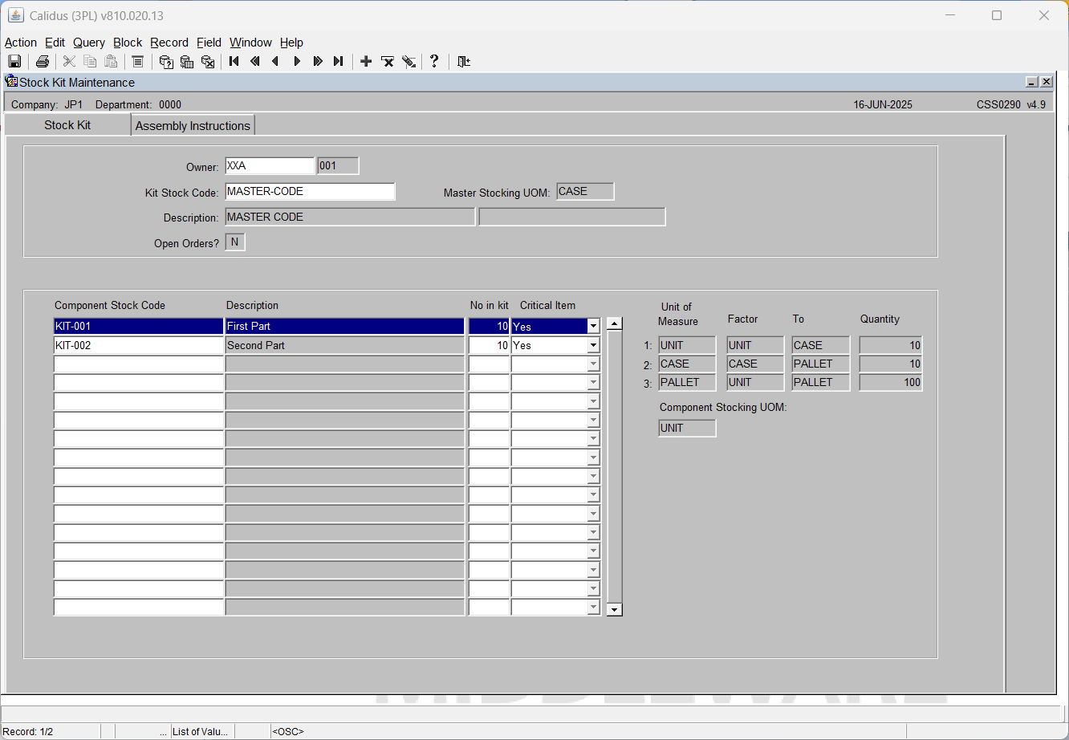Image resolution: width=1069 pixels, height=740 pixels.
Task: Open the Block menu
Action: (128, 43)
